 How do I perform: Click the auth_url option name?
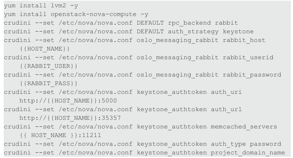tap(226, 109)
